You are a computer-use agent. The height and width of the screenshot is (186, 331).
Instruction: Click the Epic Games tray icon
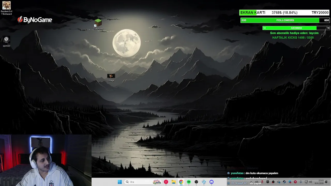pyautogui.click(x=268, y=182)
